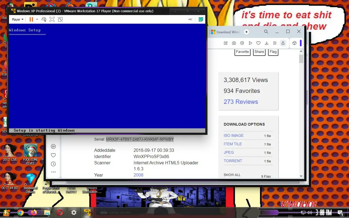Viewport: 349px width, 218px height.
Task: Open Settings gear in the taskbar
Action: tap(74, 213)
